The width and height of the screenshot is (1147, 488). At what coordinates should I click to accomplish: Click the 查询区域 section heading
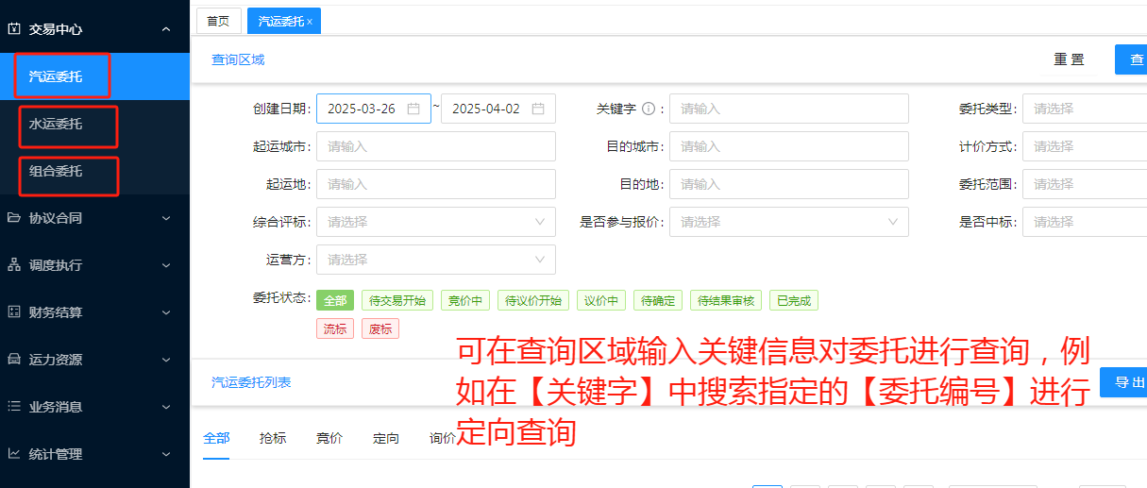[238, 59]
